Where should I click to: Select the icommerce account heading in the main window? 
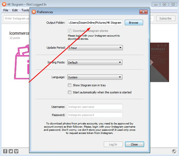[x=19, y=33]
